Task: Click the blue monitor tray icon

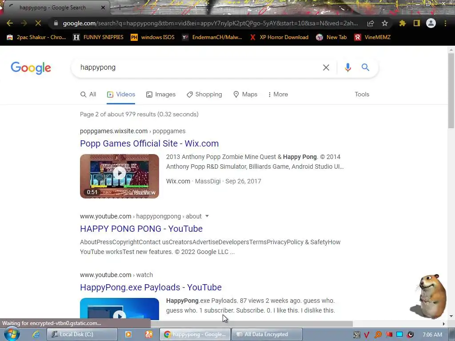Action: pos(399,335)
